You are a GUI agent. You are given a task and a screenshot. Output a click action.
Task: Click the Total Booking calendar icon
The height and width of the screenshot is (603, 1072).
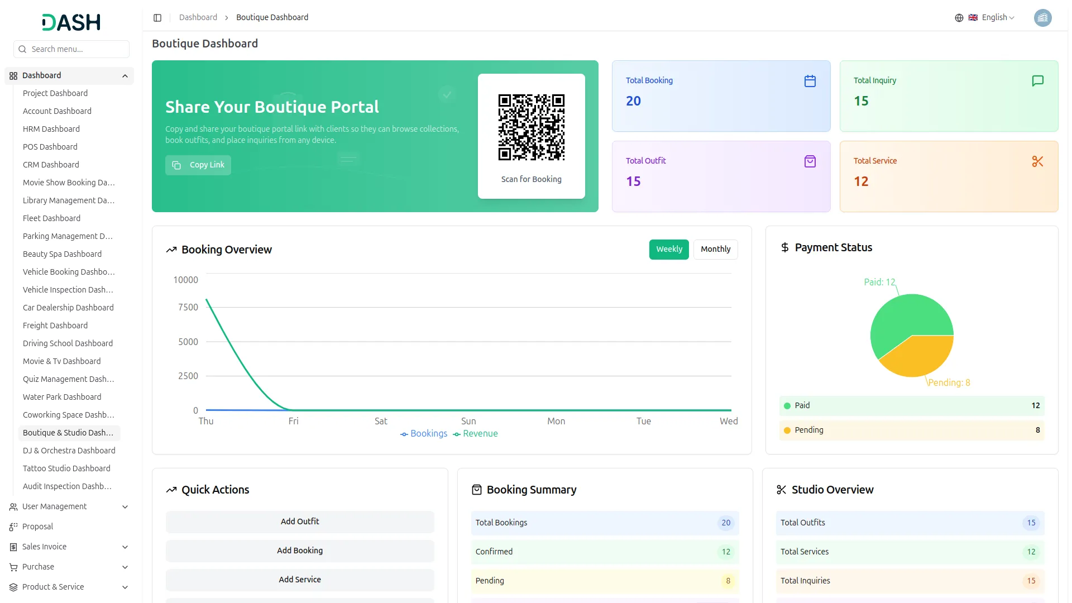pyautogui.click(x=810, y=81)
